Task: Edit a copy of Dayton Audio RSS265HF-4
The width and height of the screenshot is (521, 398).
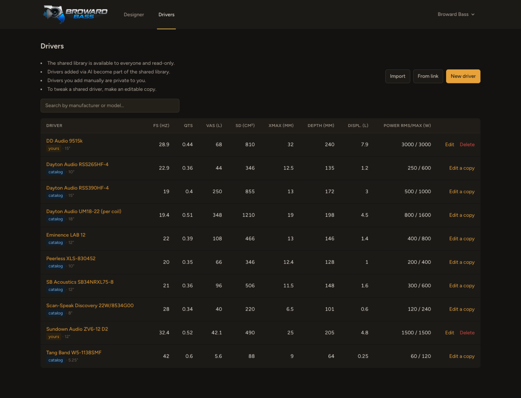Action: (x=462, y=168)
